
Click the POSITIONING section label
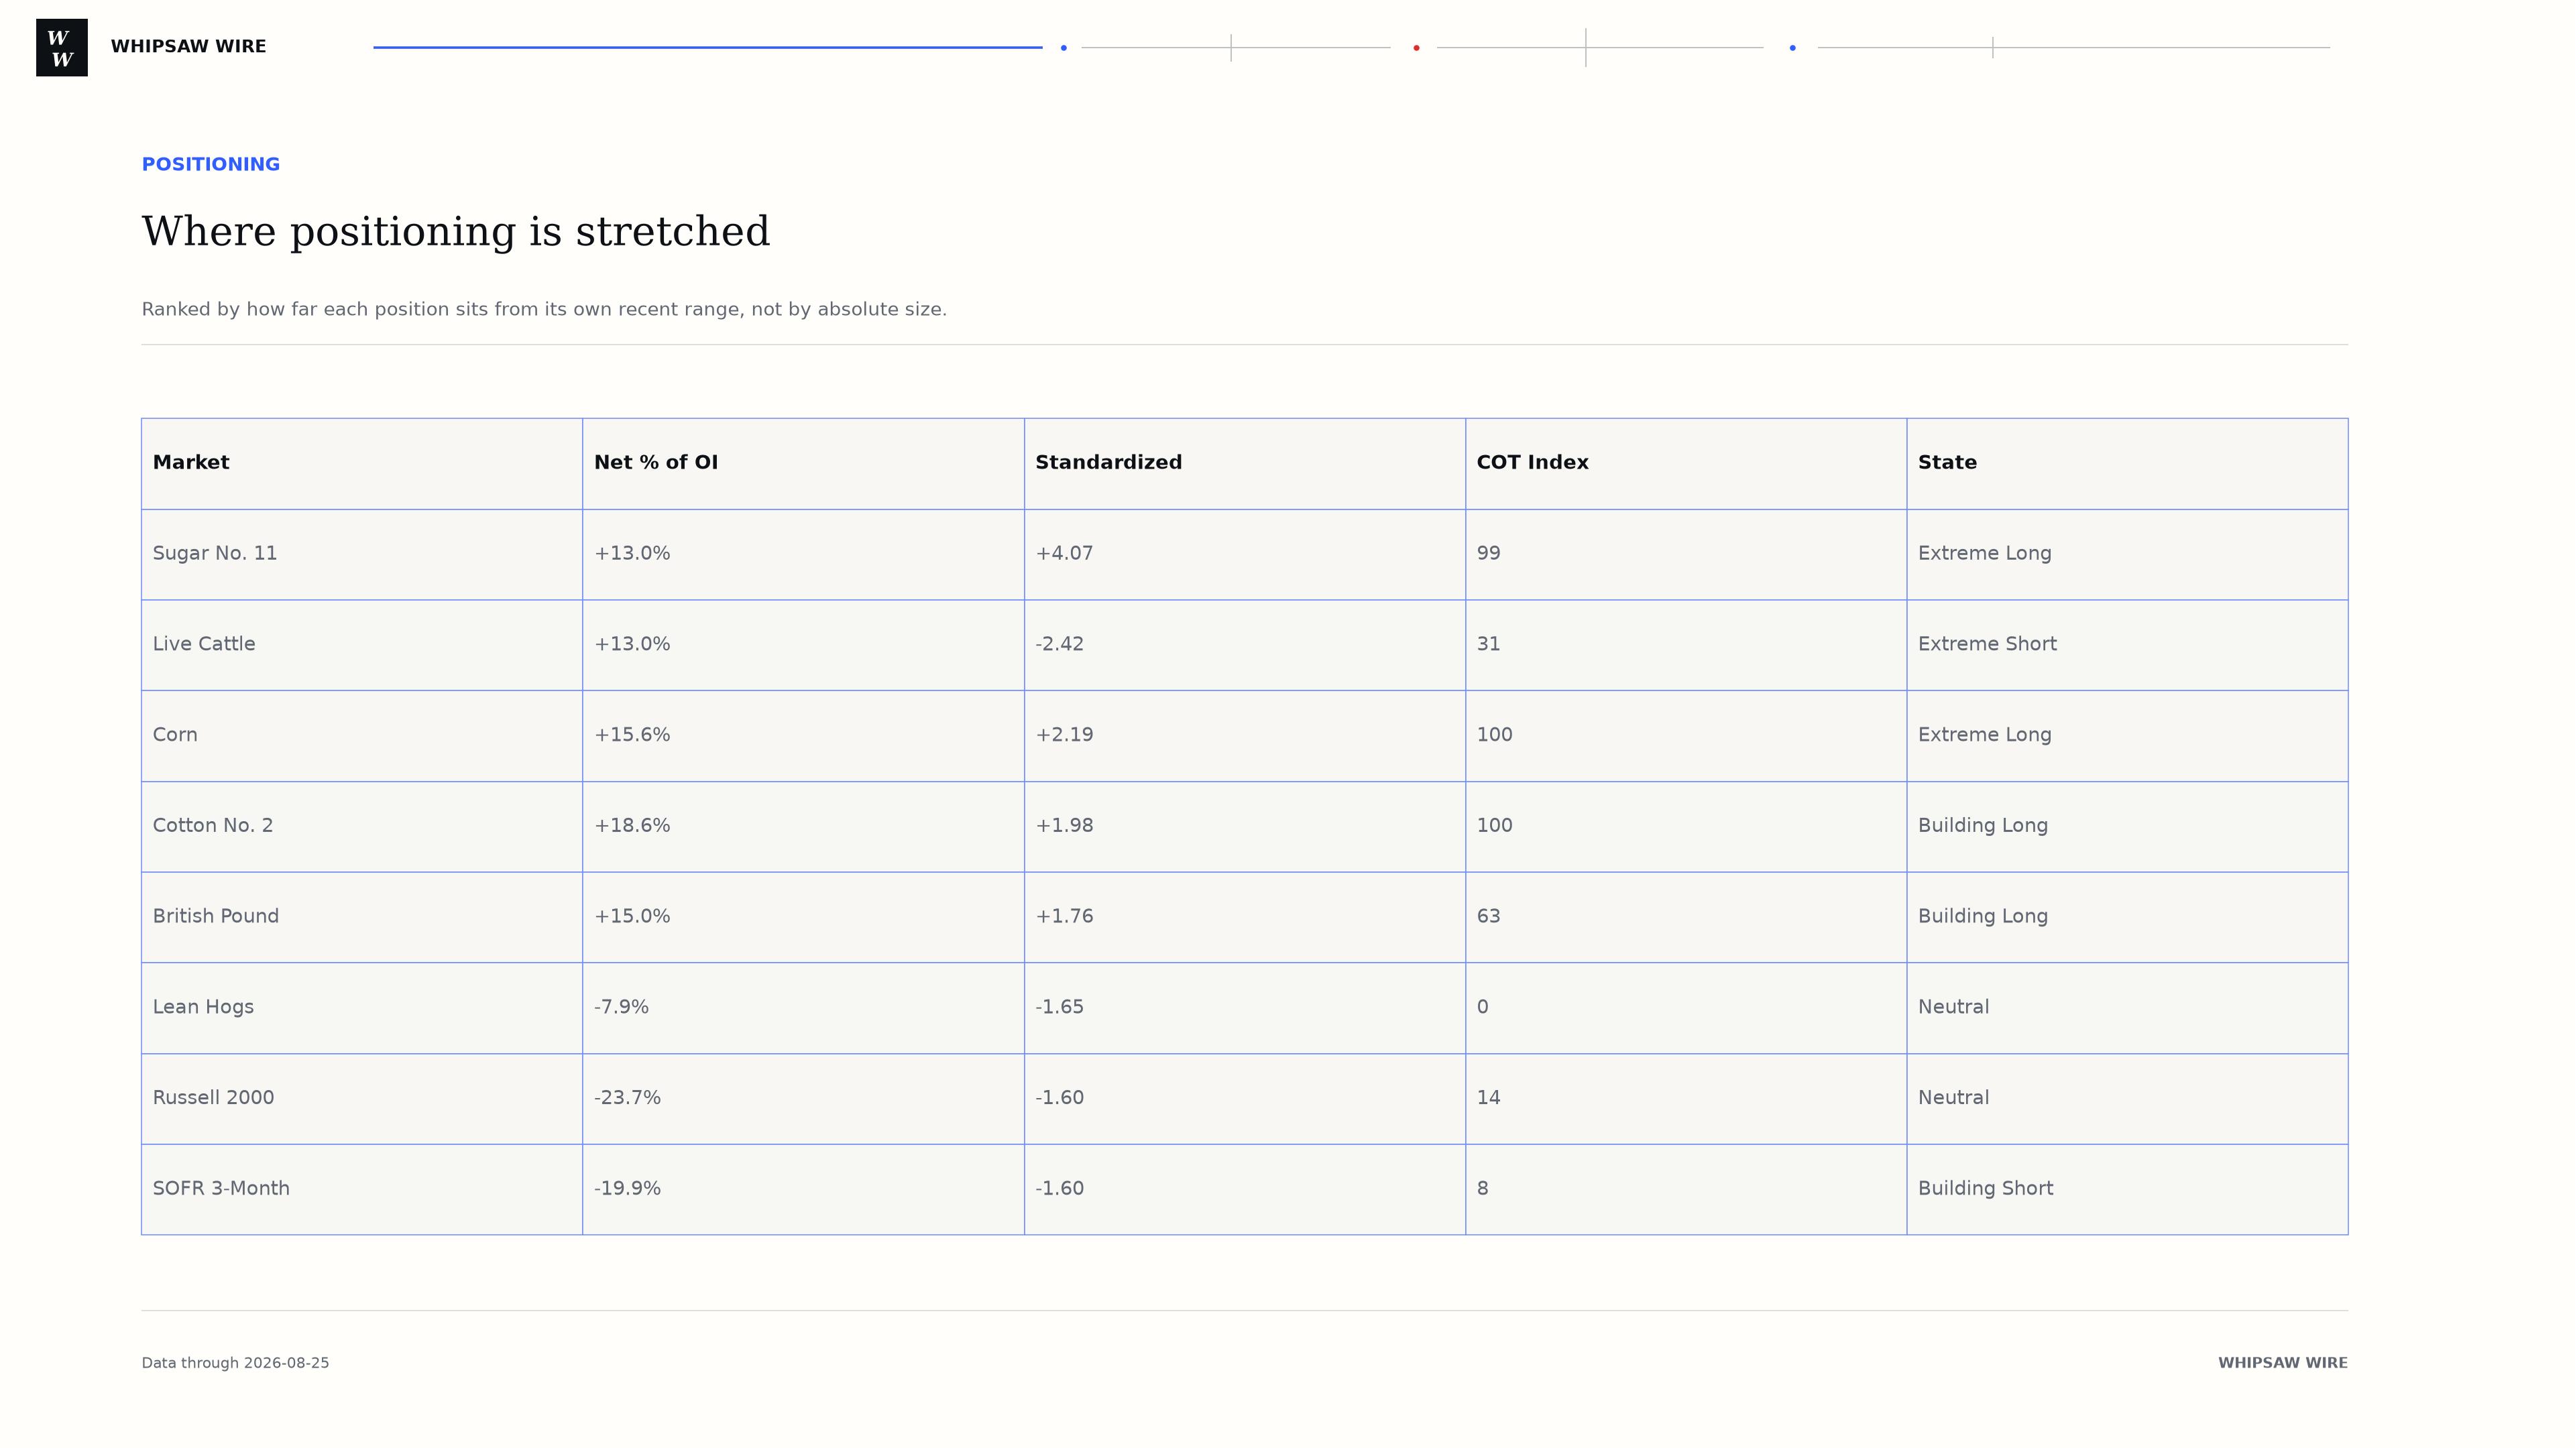(211, 165)
